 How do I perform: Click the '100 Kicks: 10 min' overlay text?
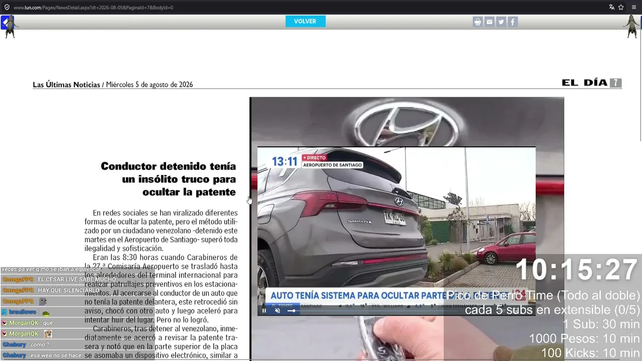pyautogui.click(x=590, y=353)
